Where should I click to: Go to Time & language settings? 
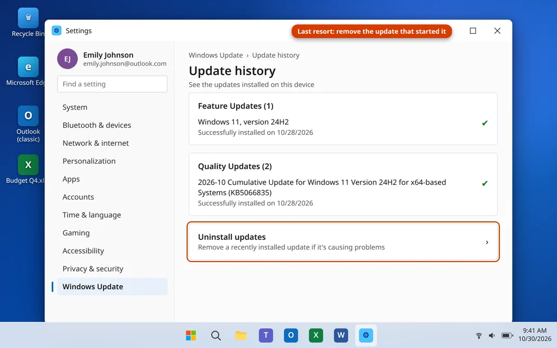(x=112, y=215)
